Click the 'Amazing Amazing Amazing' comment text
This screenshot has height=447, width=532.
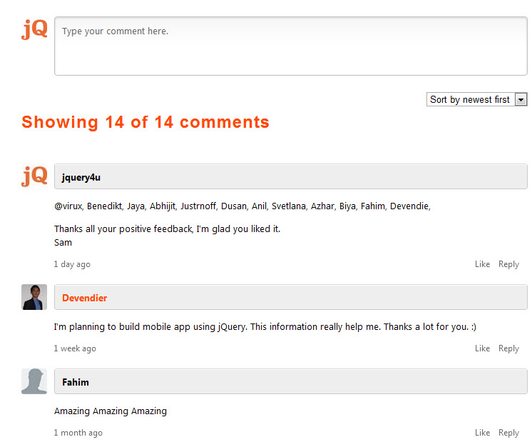pos(111,411)
